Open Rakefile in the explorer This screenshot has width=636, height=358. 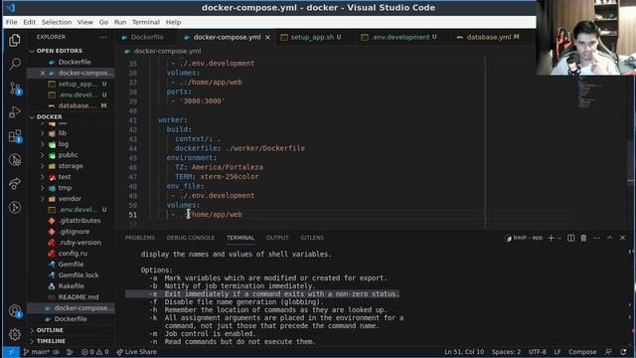(71, 286)
